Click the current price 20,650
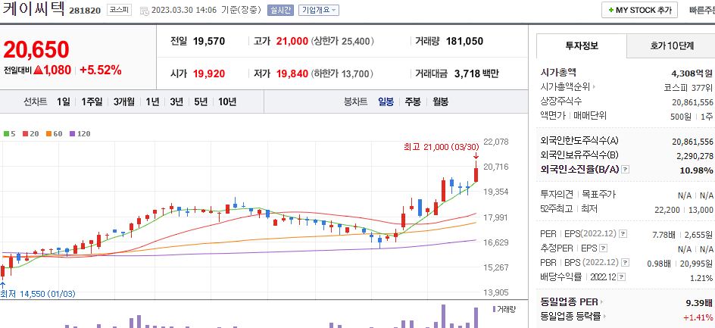This screenshot has height=328, width=715. pyautogui.click(x=36, y=50)
